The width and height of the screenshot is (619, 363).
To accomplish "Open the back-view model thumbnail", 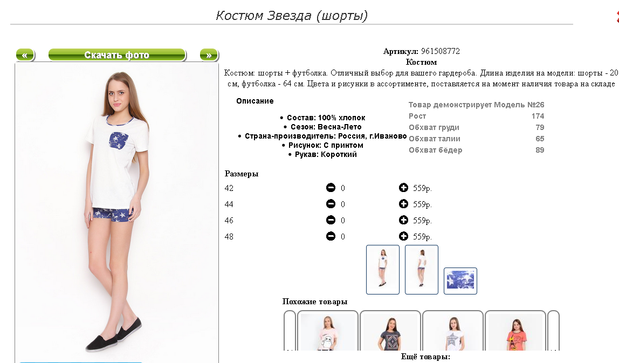I will tap(422, 270).
